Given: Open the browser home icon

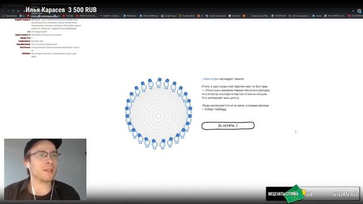Looking at the screenshot, I should click(x=18, y=11).
